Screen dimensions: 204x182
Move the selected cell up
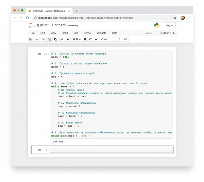(62, 39)
